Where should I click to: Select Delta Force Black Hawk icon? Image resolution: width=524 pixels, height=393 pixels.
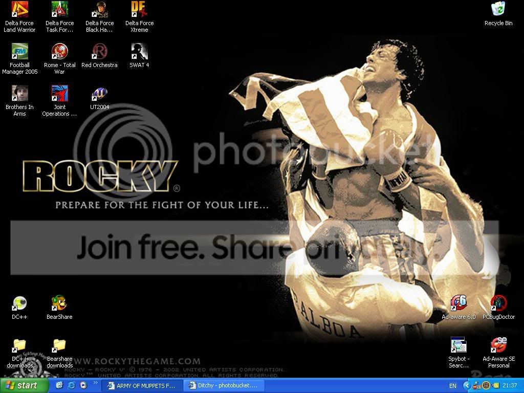[99, 17]
